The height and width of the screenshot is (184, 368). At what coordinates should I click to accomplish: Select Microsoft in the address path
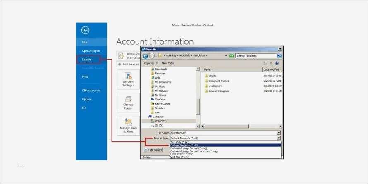tap(185, 56)
